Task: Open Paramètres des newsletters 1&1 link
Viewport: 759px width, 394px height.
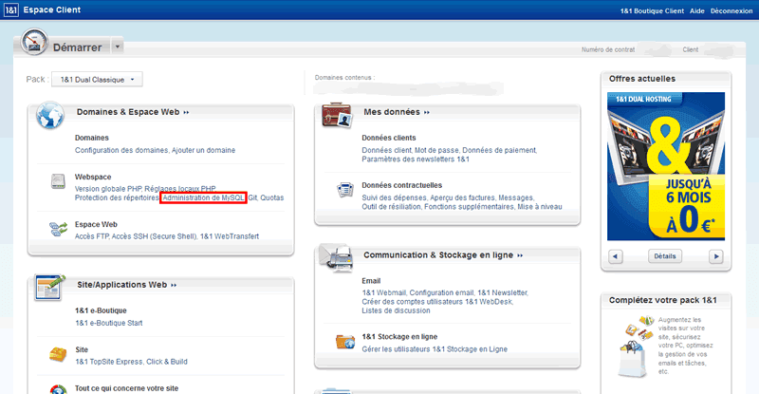Action: click(416, 159)
